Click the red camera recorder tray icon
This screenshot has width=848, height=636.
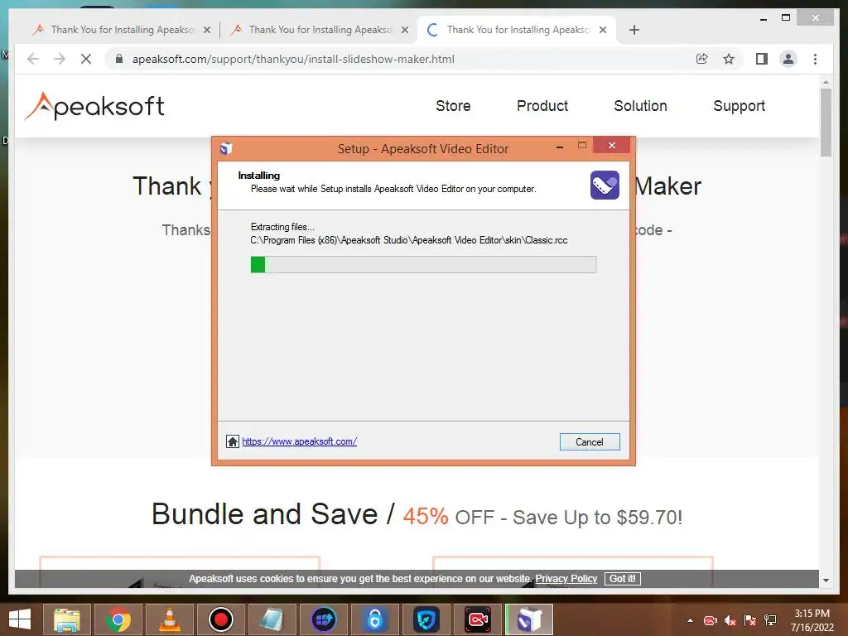coord(710,620)
